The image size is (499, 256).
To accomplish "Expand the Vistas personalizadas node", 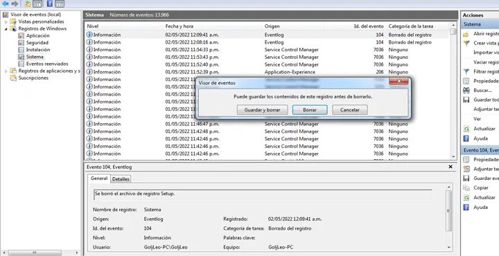I will [x=6, y=22].
